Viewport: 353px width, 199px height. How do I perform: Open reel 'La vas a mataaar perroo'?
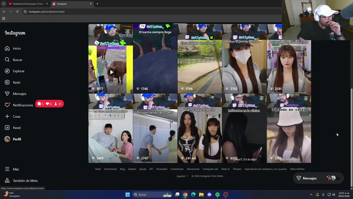[111, 128]
